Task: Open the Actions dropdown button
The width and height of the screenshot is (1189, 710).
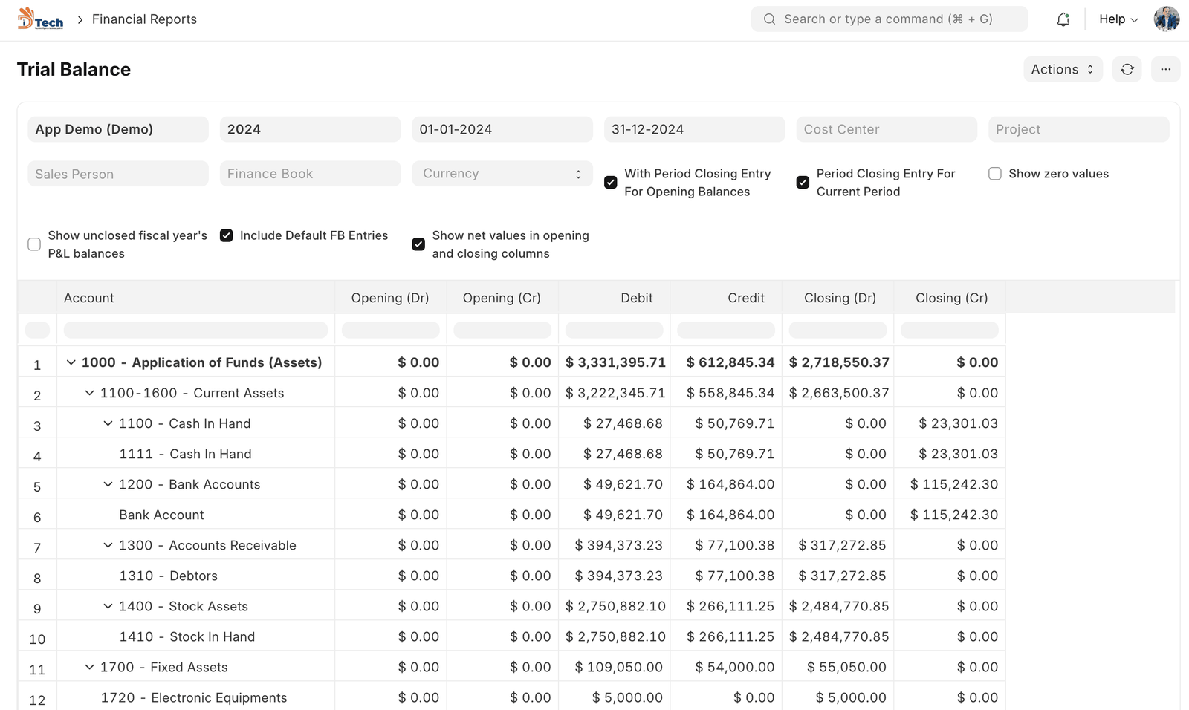Action: pos(1062,69)
